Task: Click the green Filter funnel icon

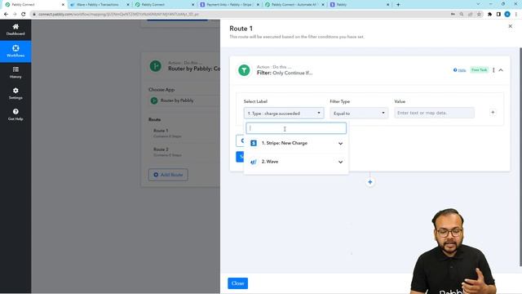Action: (244, 70)
